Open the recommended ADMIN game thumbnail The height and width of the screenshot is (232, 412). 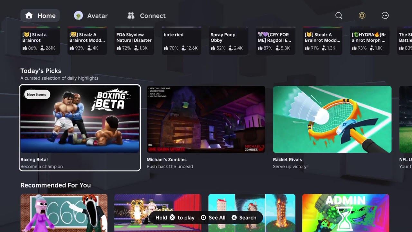[x=346, y=213]
